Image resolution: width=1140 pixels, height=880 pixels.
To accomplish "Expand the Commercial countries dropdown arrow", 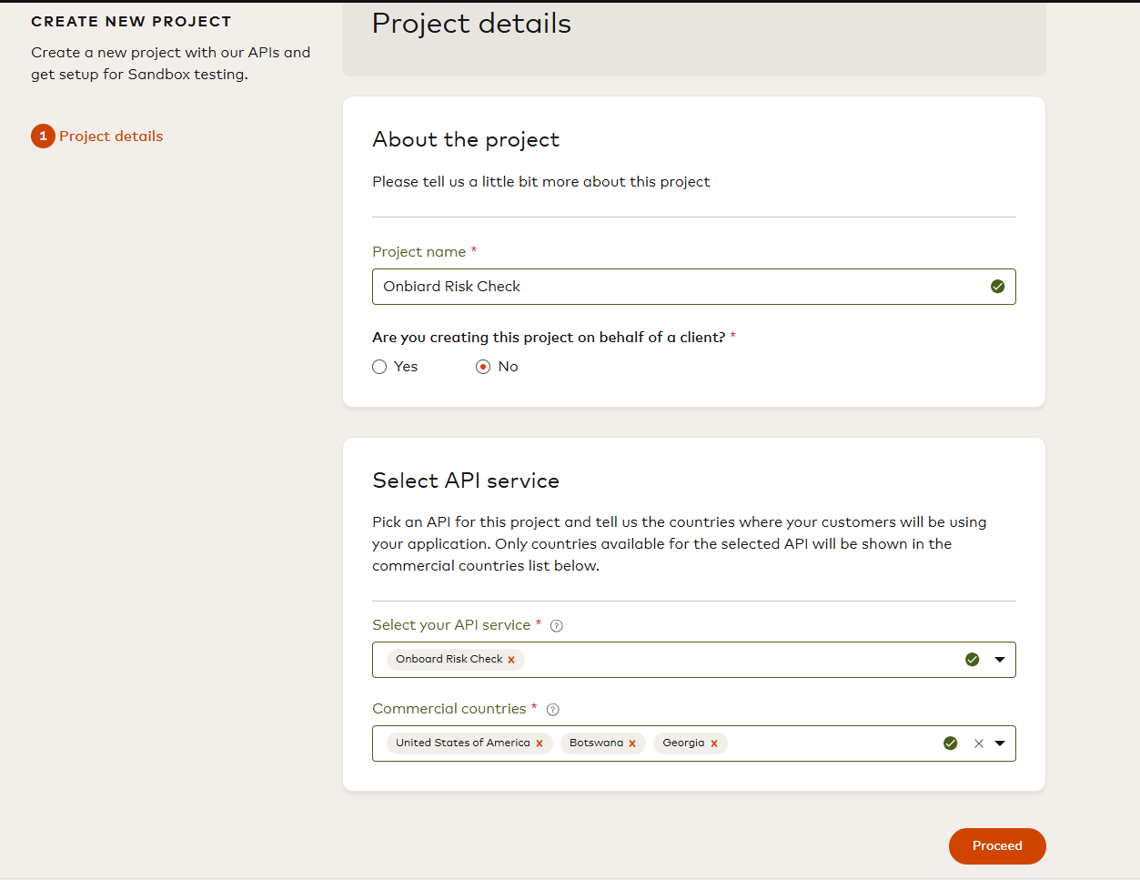I will (1000, 743).
